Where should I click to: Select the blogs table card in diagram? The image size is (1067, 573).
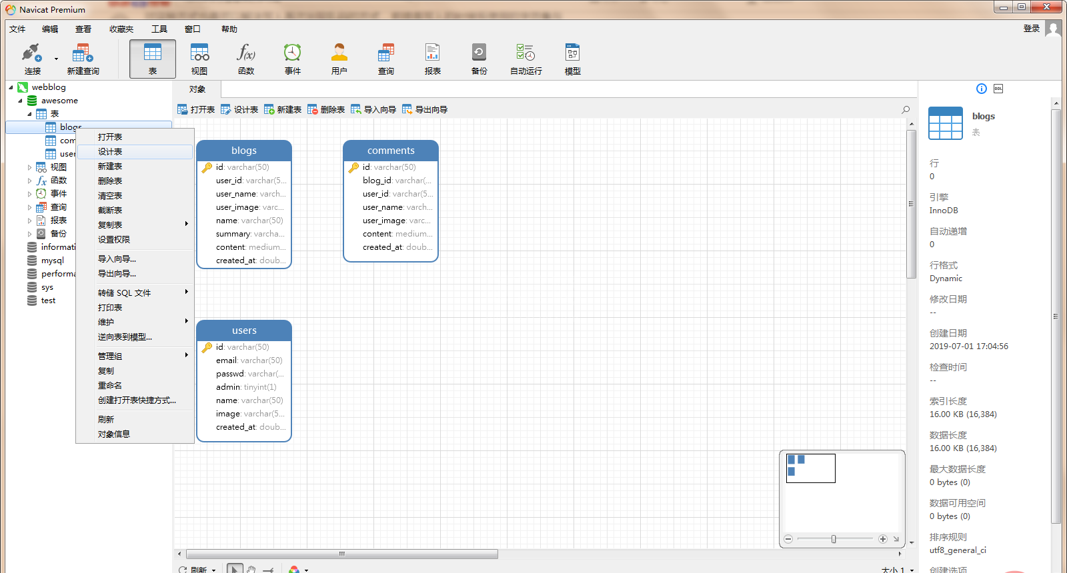[x=244, y=204]
